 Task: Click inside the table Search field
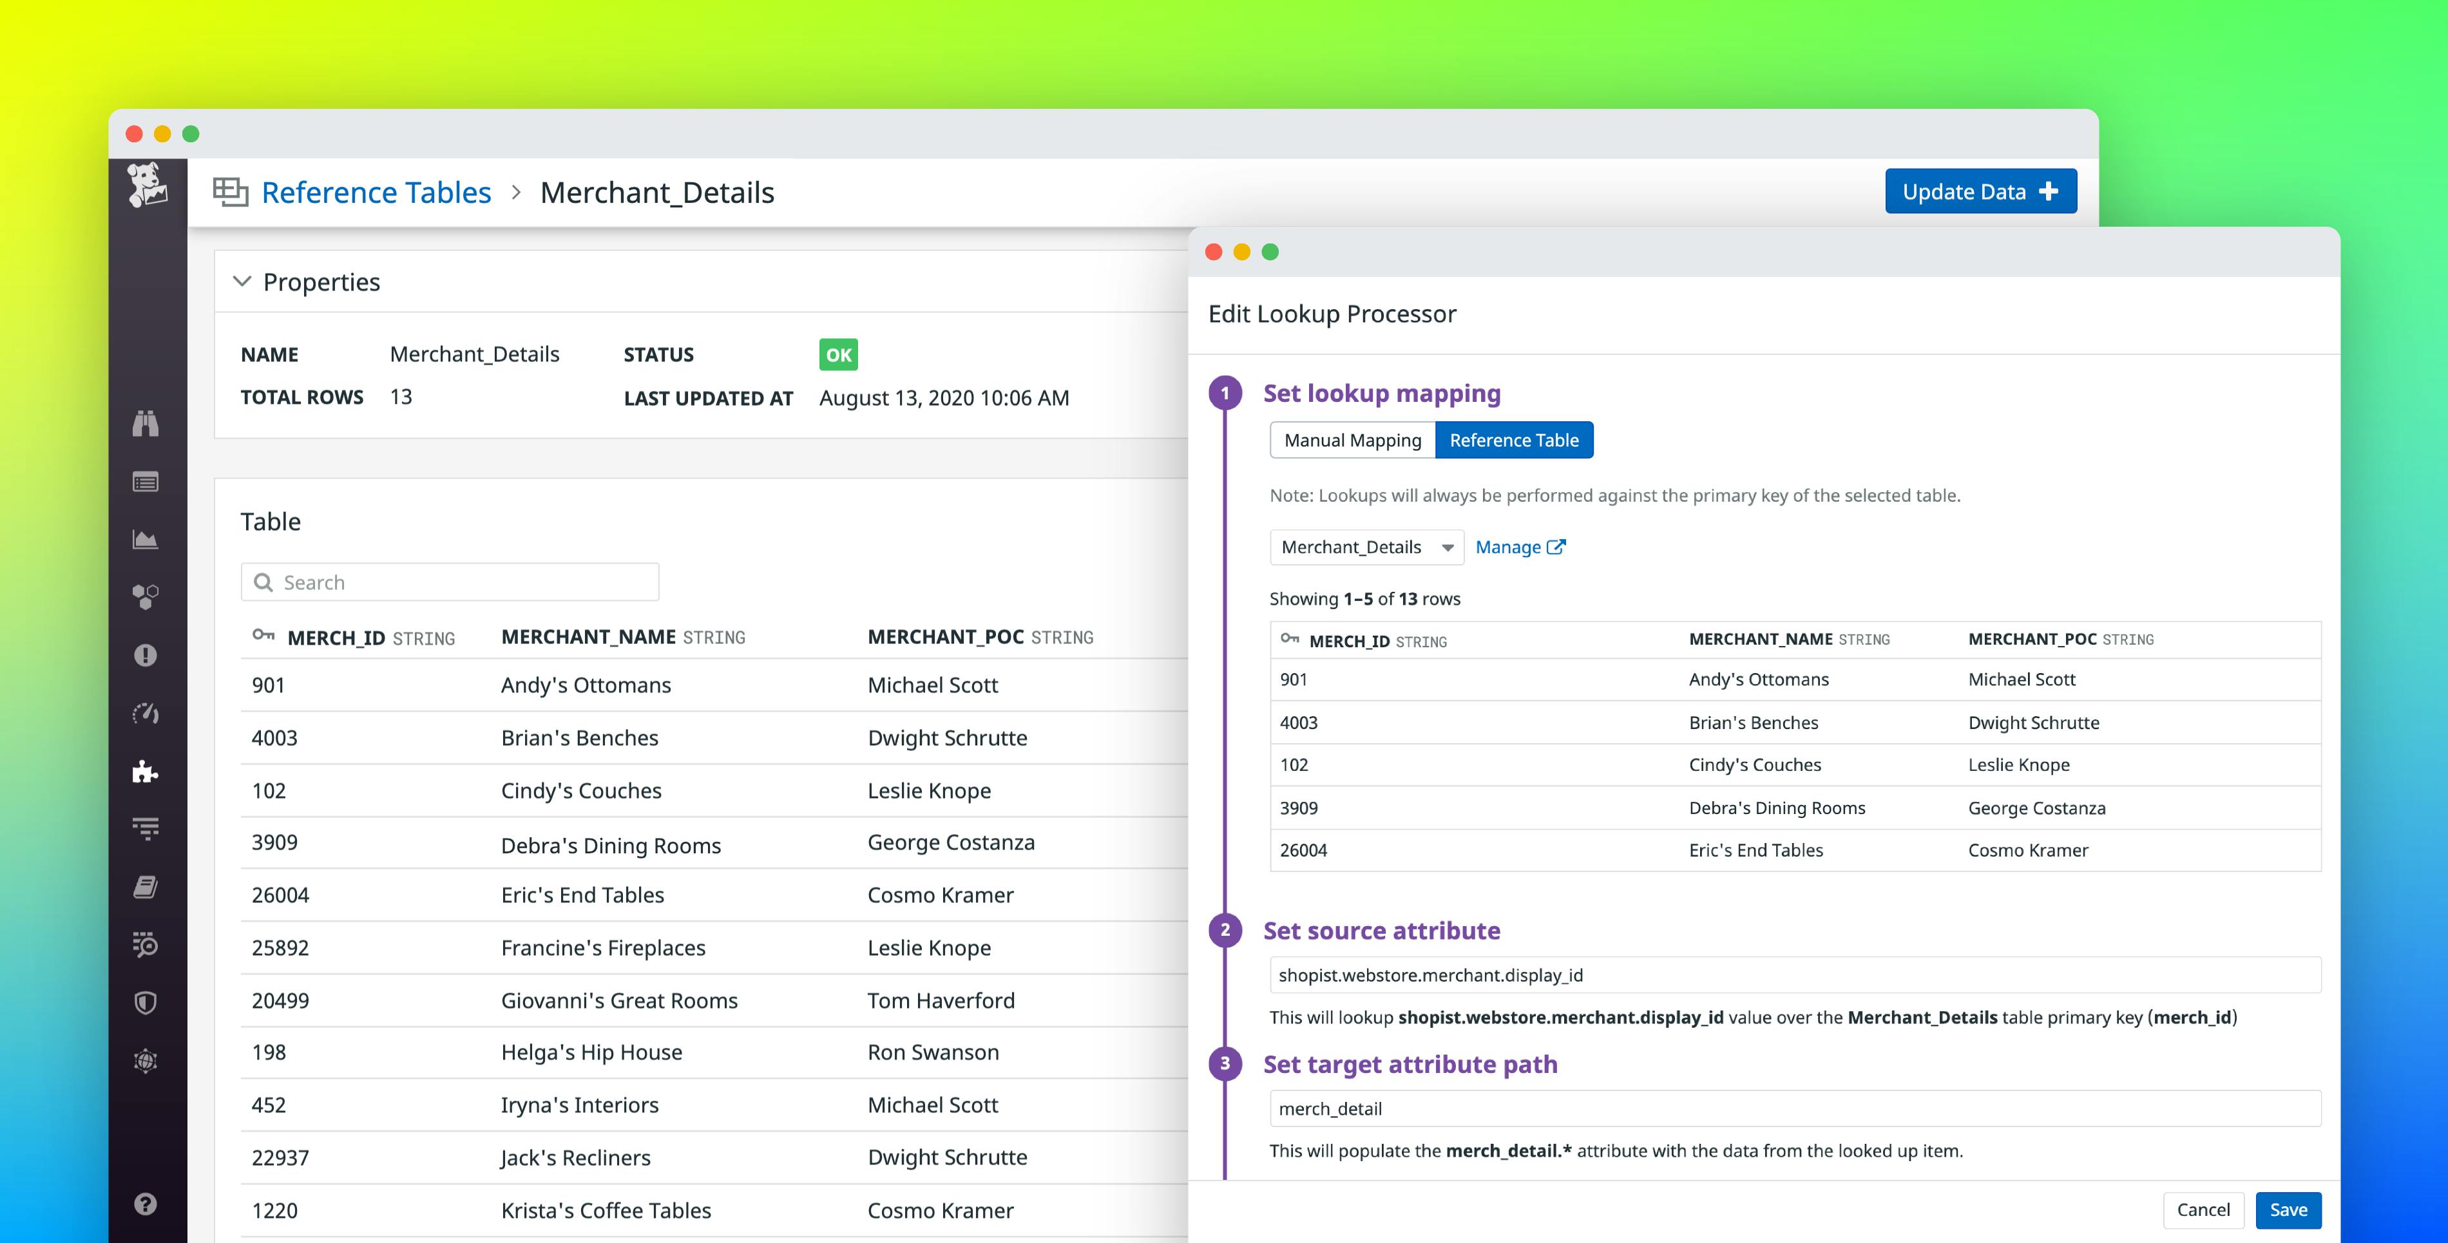click(448, 582)
